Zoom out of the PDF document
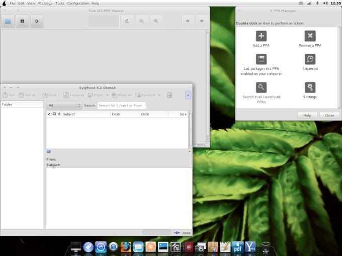342x256 pixels. (142, 21)
